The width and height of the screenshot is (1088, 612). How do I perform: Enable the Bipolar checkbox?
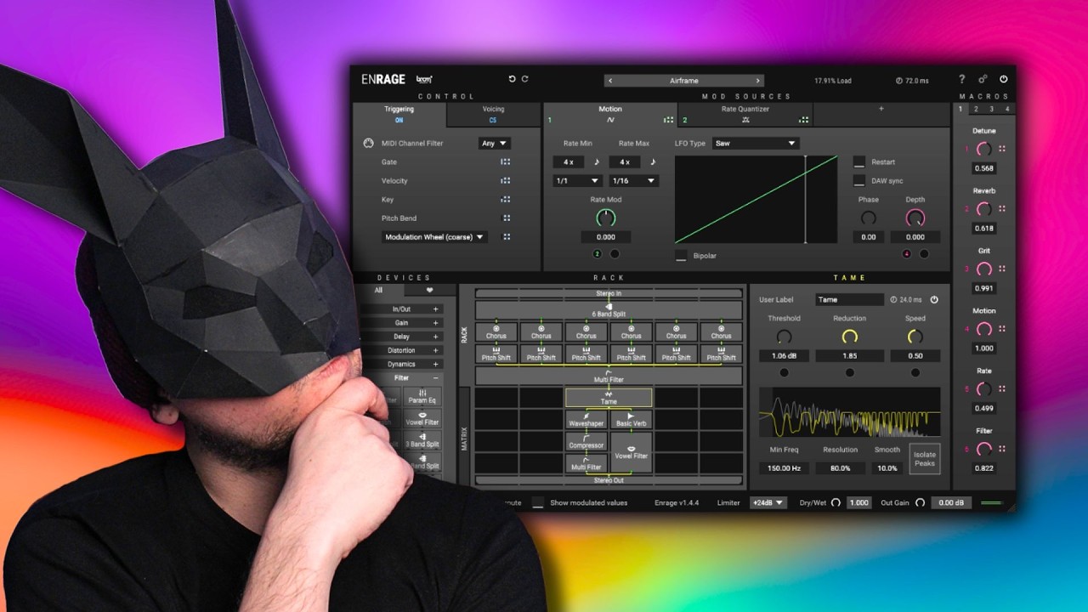click(x=681, y=255)
